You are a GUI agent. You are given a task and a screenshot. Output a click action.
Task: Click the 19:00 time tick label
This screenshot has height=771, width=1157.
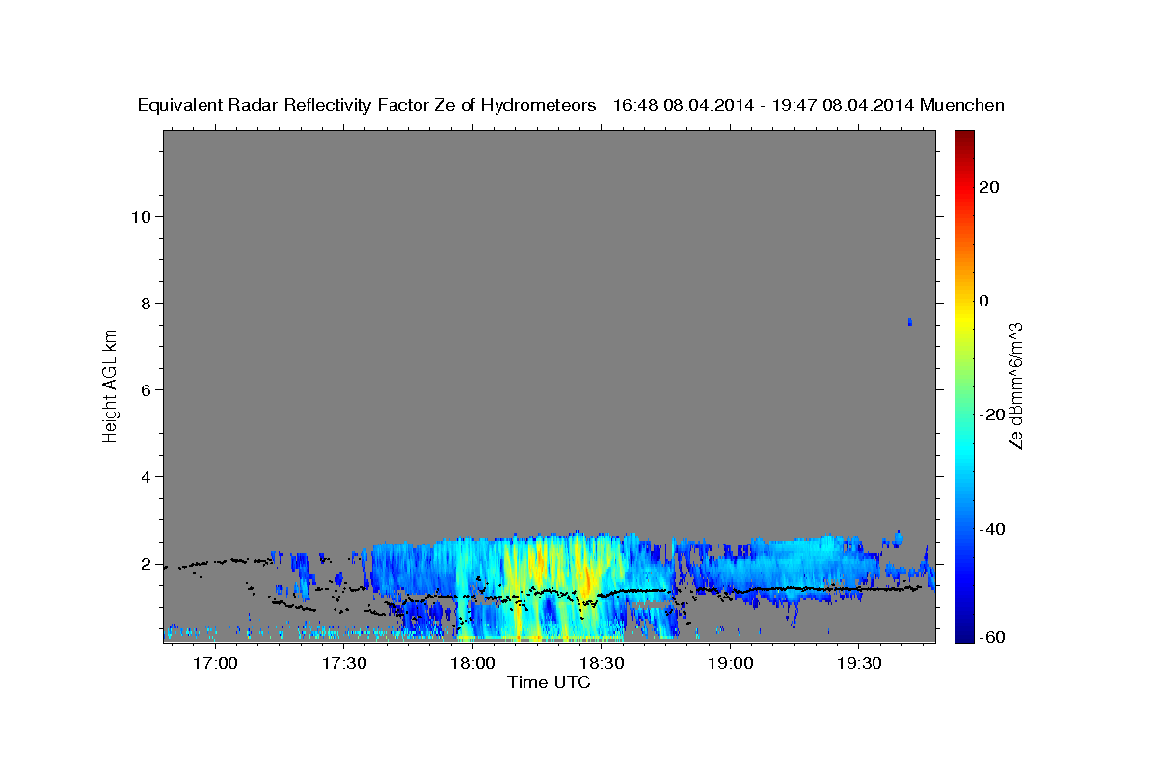(x=730, y=664)
